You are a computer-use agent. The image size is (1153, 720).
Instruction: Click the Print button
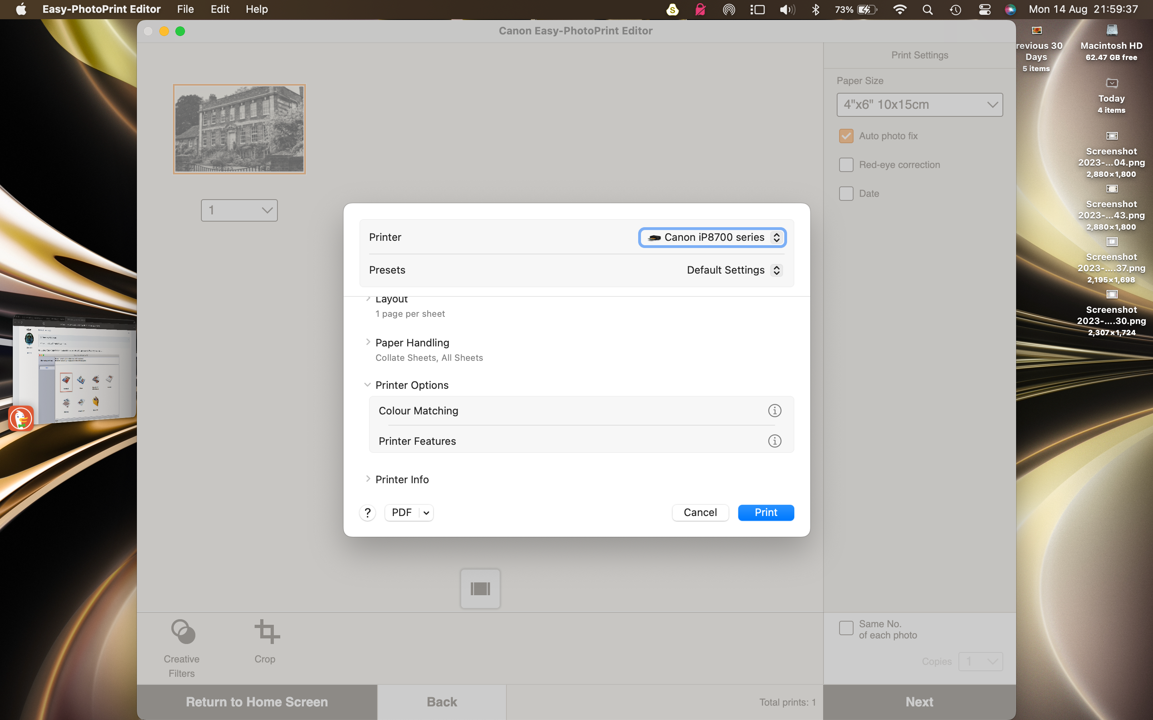765,512
